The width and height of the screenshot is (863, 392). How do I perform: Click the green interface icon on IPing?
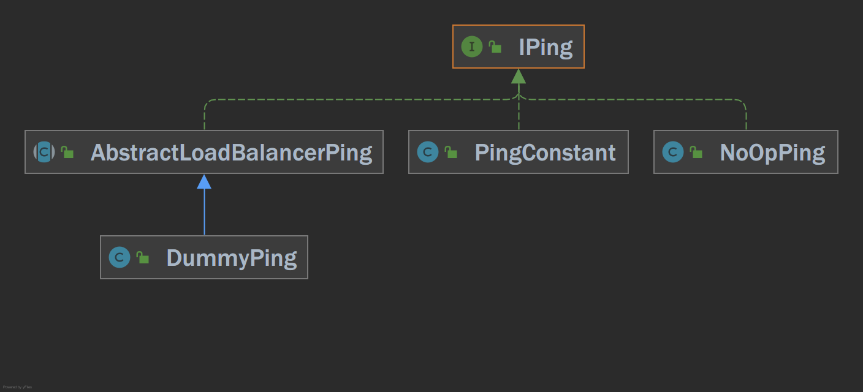(472, 47)
